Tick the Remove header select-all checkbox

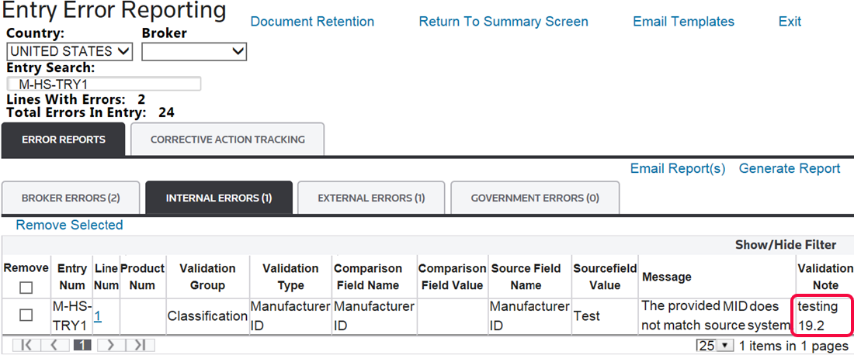(26, 288)
